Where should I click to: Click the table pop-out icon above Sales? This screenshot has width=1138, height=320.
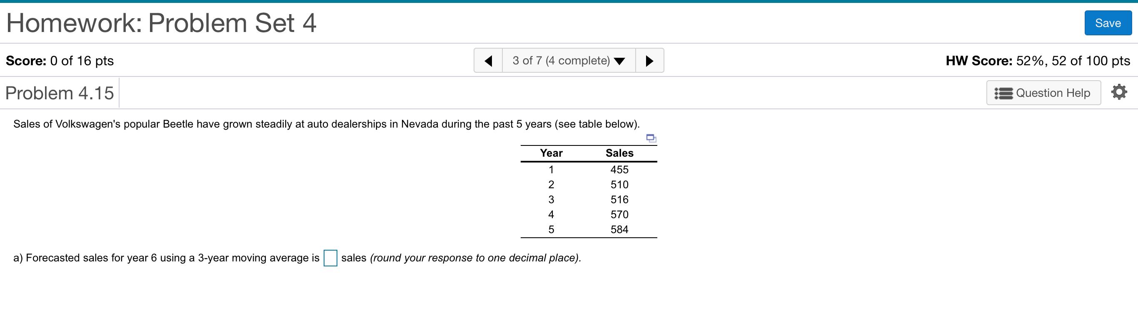[x=651, y=138]
